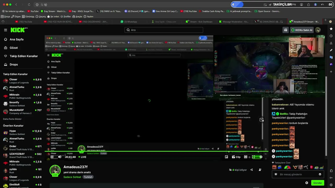Open the limonify followed channel

coord(22,104)
